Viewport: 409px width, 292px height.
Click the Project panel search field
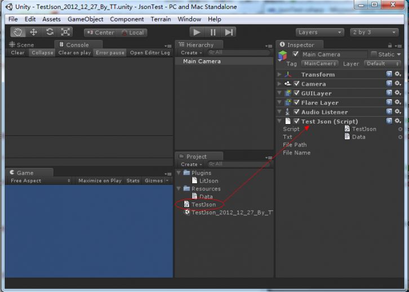(x=239, y=164)
